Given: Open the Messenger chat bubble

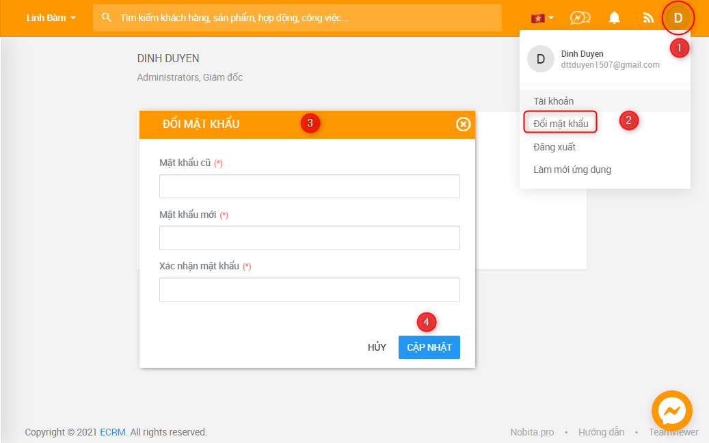Looking at the screenshot, I should (x=671, y=411).
